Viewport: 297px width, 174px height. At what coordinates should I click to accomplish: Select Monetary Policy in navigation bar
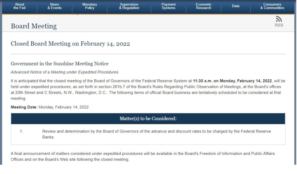tap(90, 6)
